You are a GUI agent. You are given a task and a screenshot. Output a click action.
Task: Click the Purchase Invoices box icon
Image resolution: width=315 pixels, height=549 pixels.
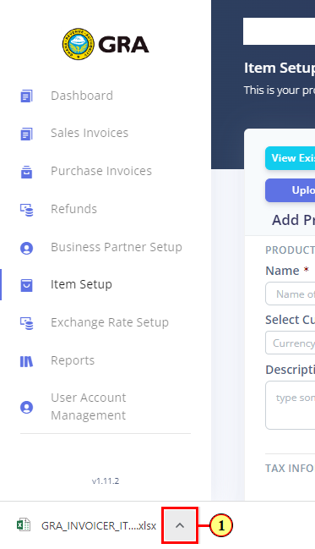26,172
